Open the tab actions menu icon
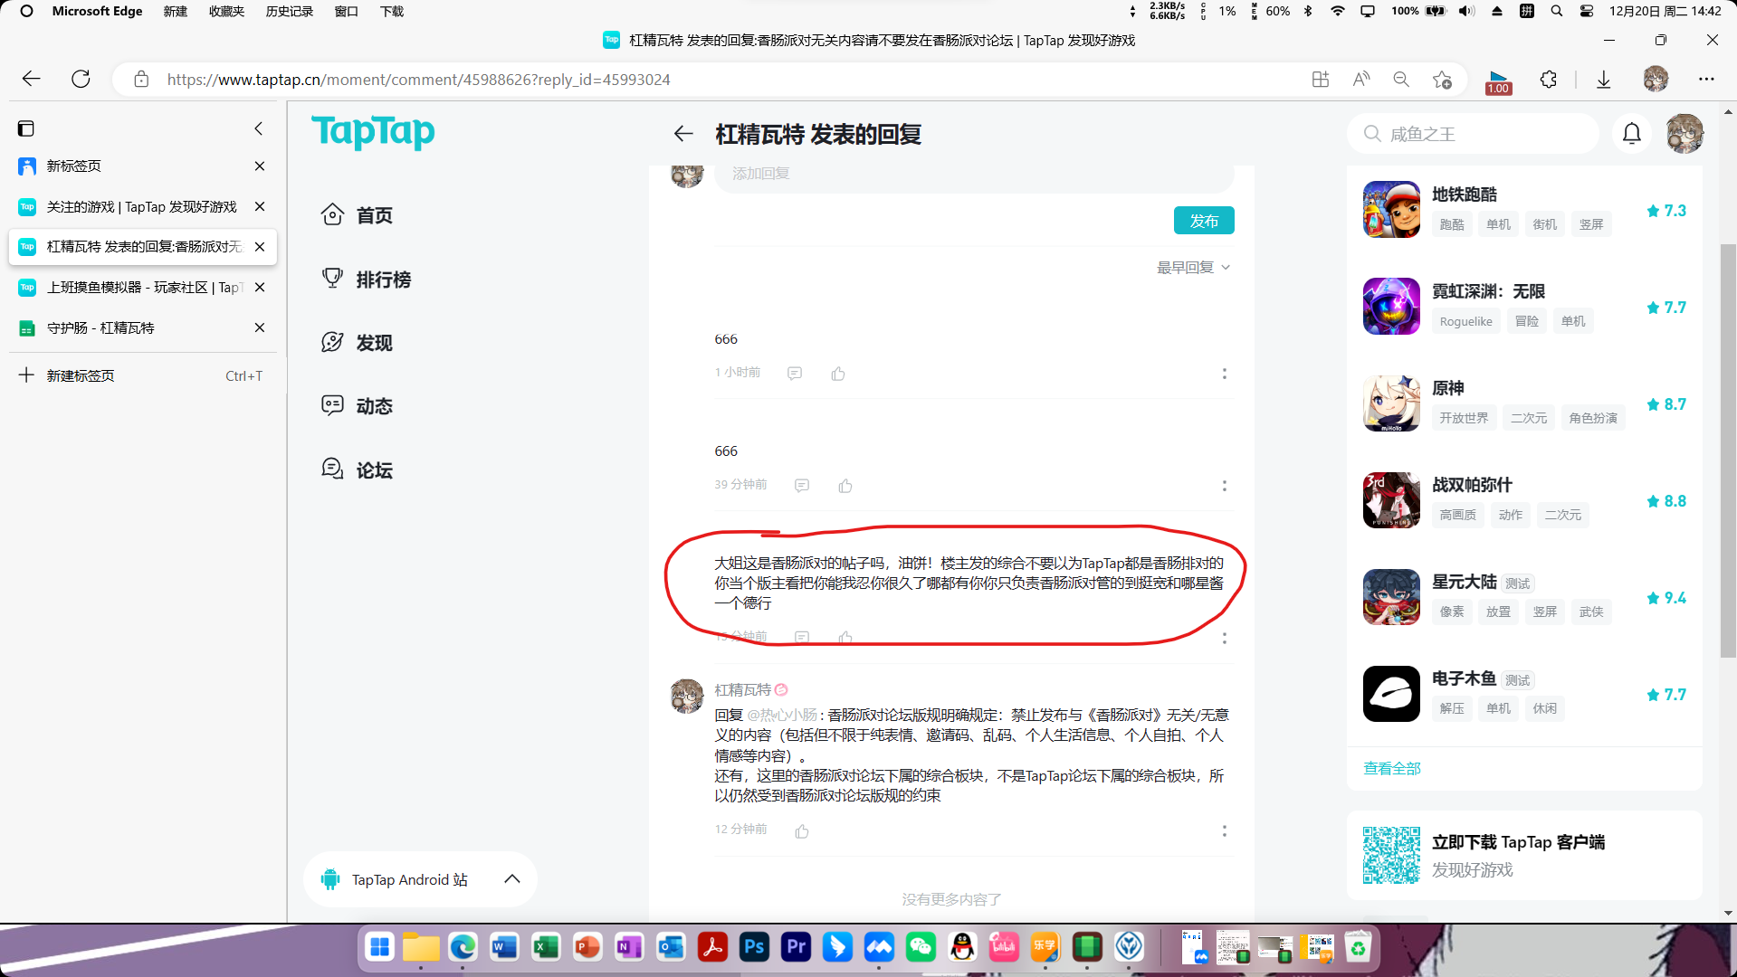Image resolution: width=1737 pixels, height=977 pixels. pos(25,128)
